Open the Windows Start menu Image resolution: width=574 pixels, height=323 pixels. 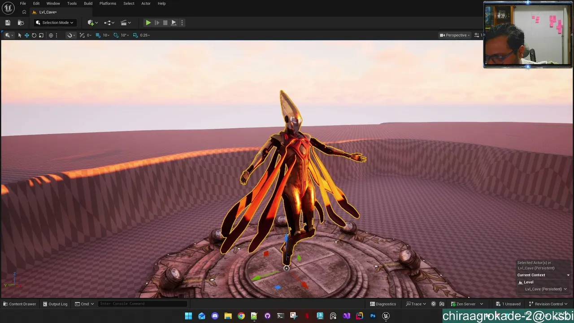188,316
